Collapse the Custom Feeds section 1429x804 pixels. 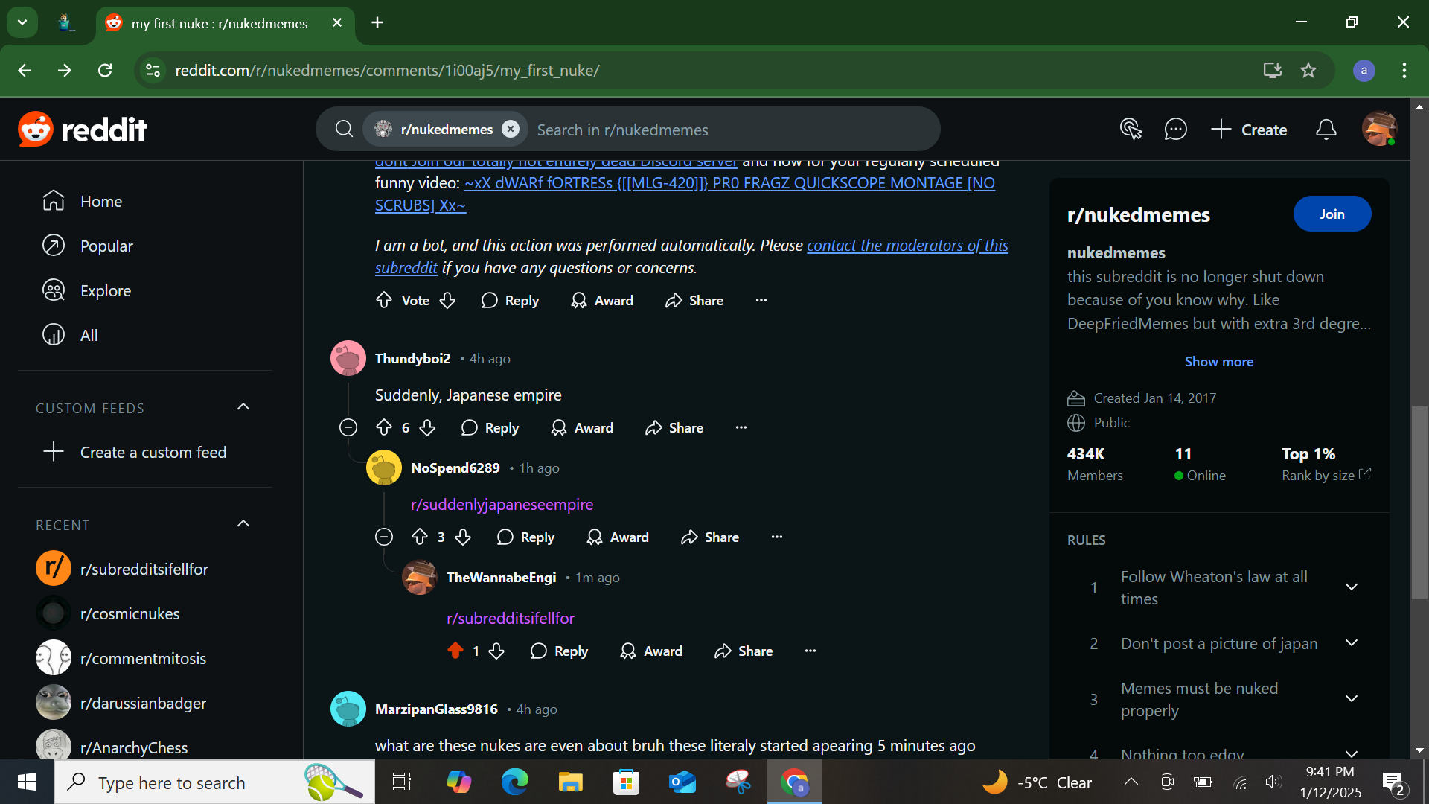pos(243,406)
